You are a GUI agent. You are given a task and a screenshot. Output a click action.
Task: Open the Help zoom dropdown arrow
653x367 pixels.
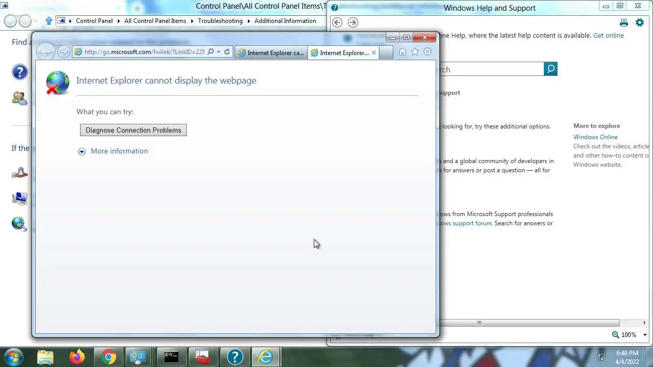(x=645, y=335)
